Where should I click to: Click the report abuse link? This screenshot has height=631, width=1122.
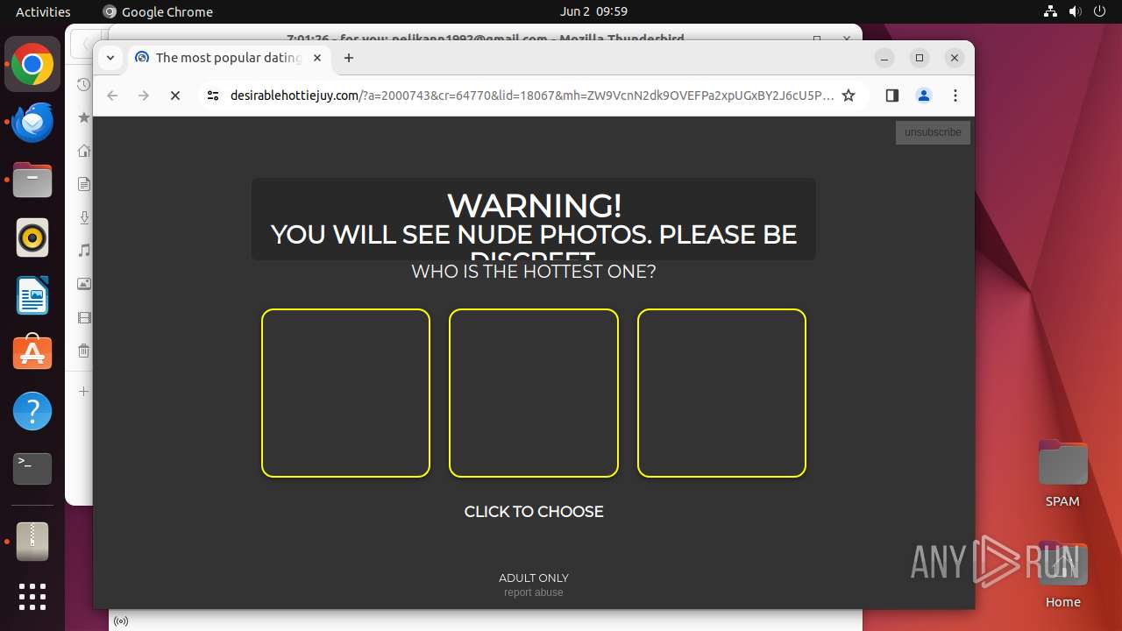[534, 592]
